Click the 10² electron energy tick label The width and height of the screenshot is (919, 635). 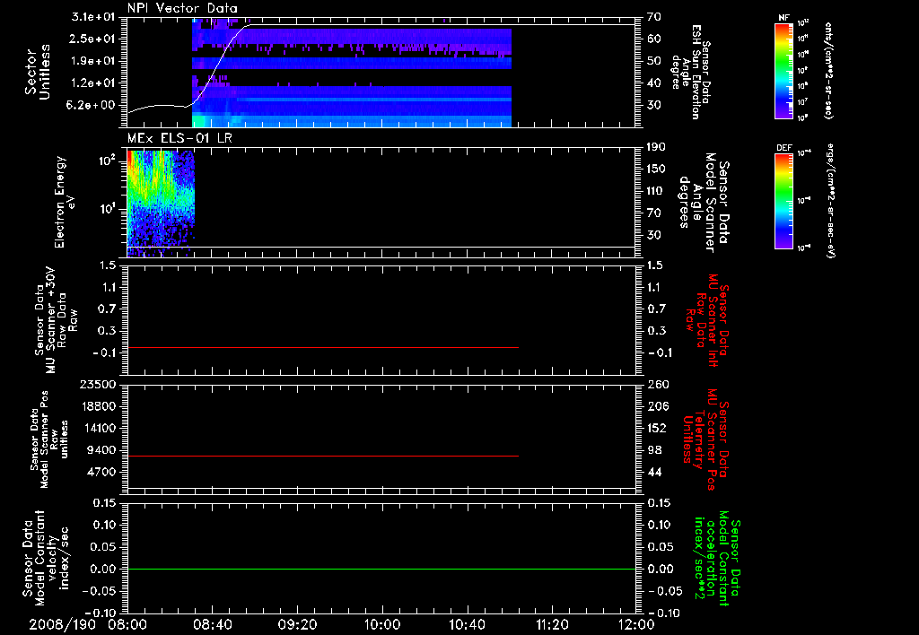pos(106,160)
